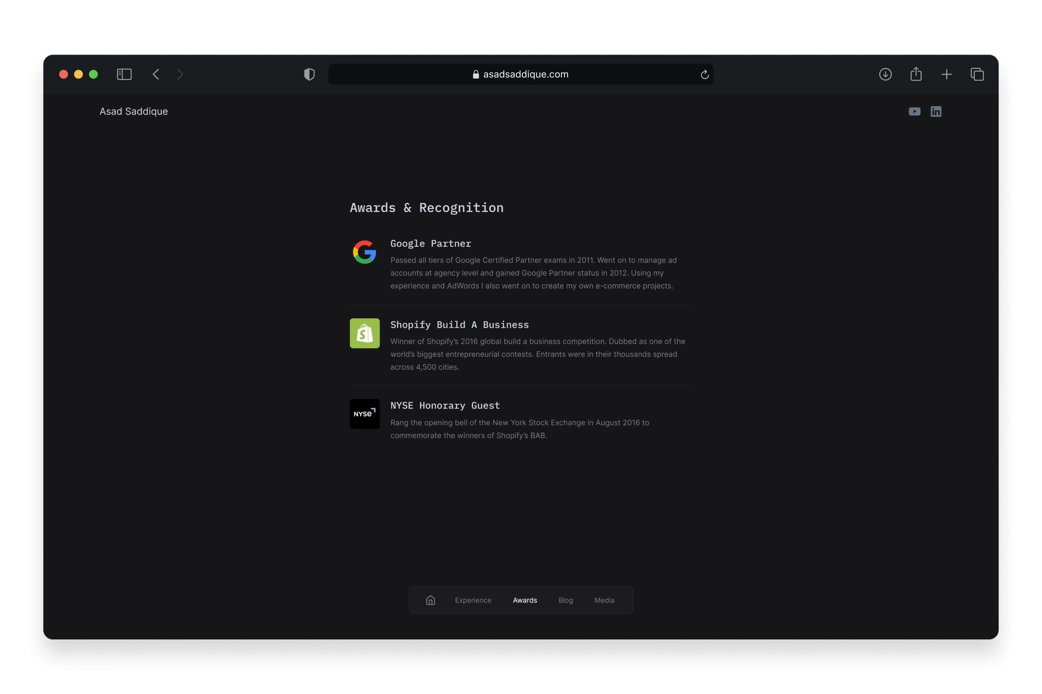1042x694 pixels.
Task: Click the asadsaddique.com address field
Action: tap(521, 74)
